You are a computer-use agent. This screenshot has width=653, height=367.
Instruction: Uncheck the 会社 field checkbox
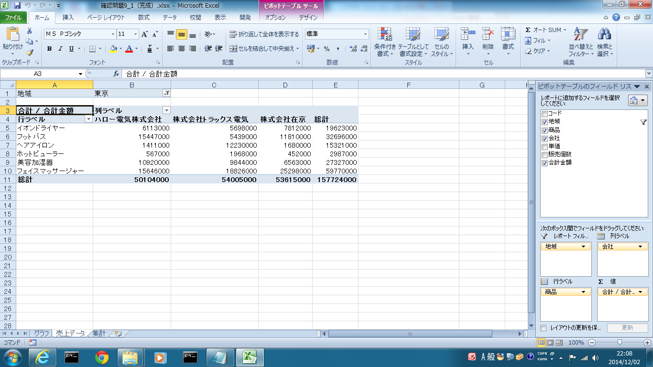pyautogui.click(x=544, y=138)
